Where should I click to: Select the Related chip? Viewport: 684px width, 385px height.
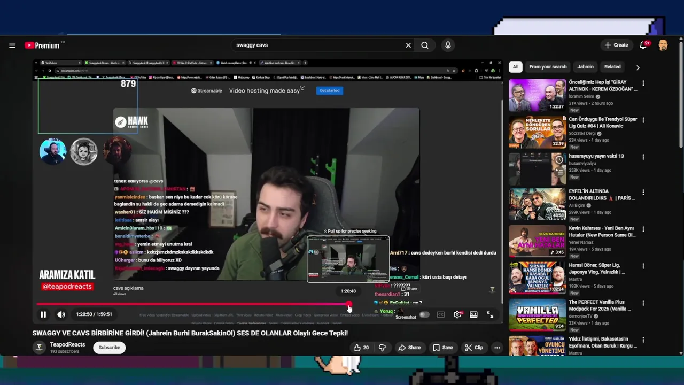click(612, 67)
